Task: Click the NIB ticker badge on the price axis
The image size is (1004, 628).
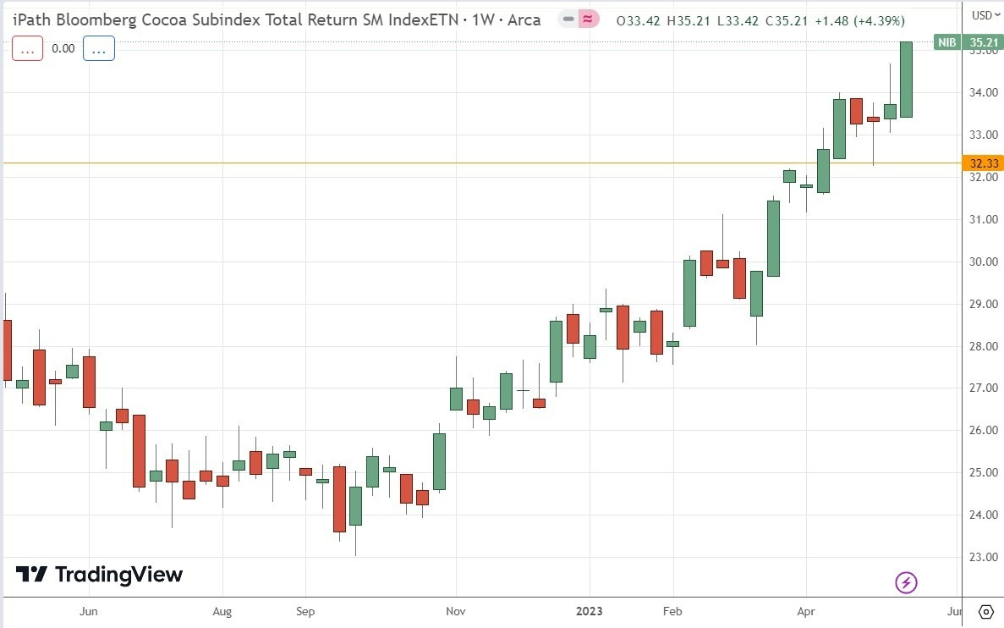Action: 946,42
